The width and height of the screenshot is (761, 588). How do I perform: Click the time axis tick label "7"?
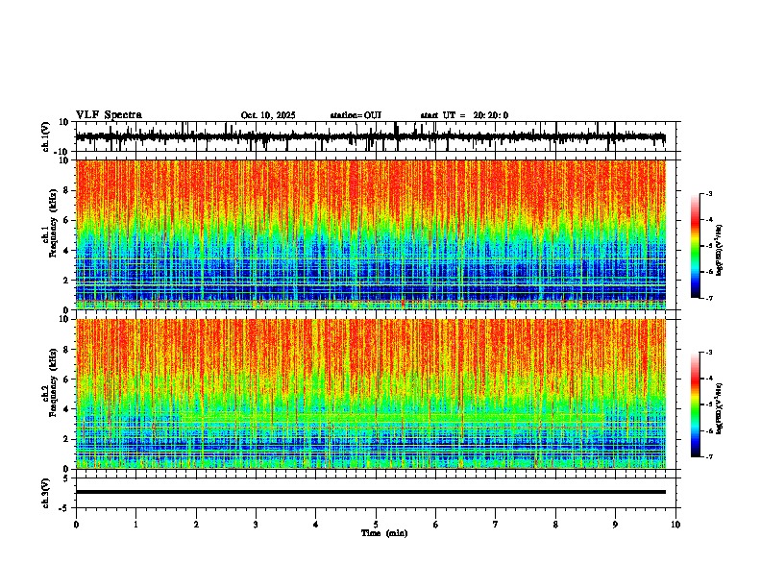(496, 525)
